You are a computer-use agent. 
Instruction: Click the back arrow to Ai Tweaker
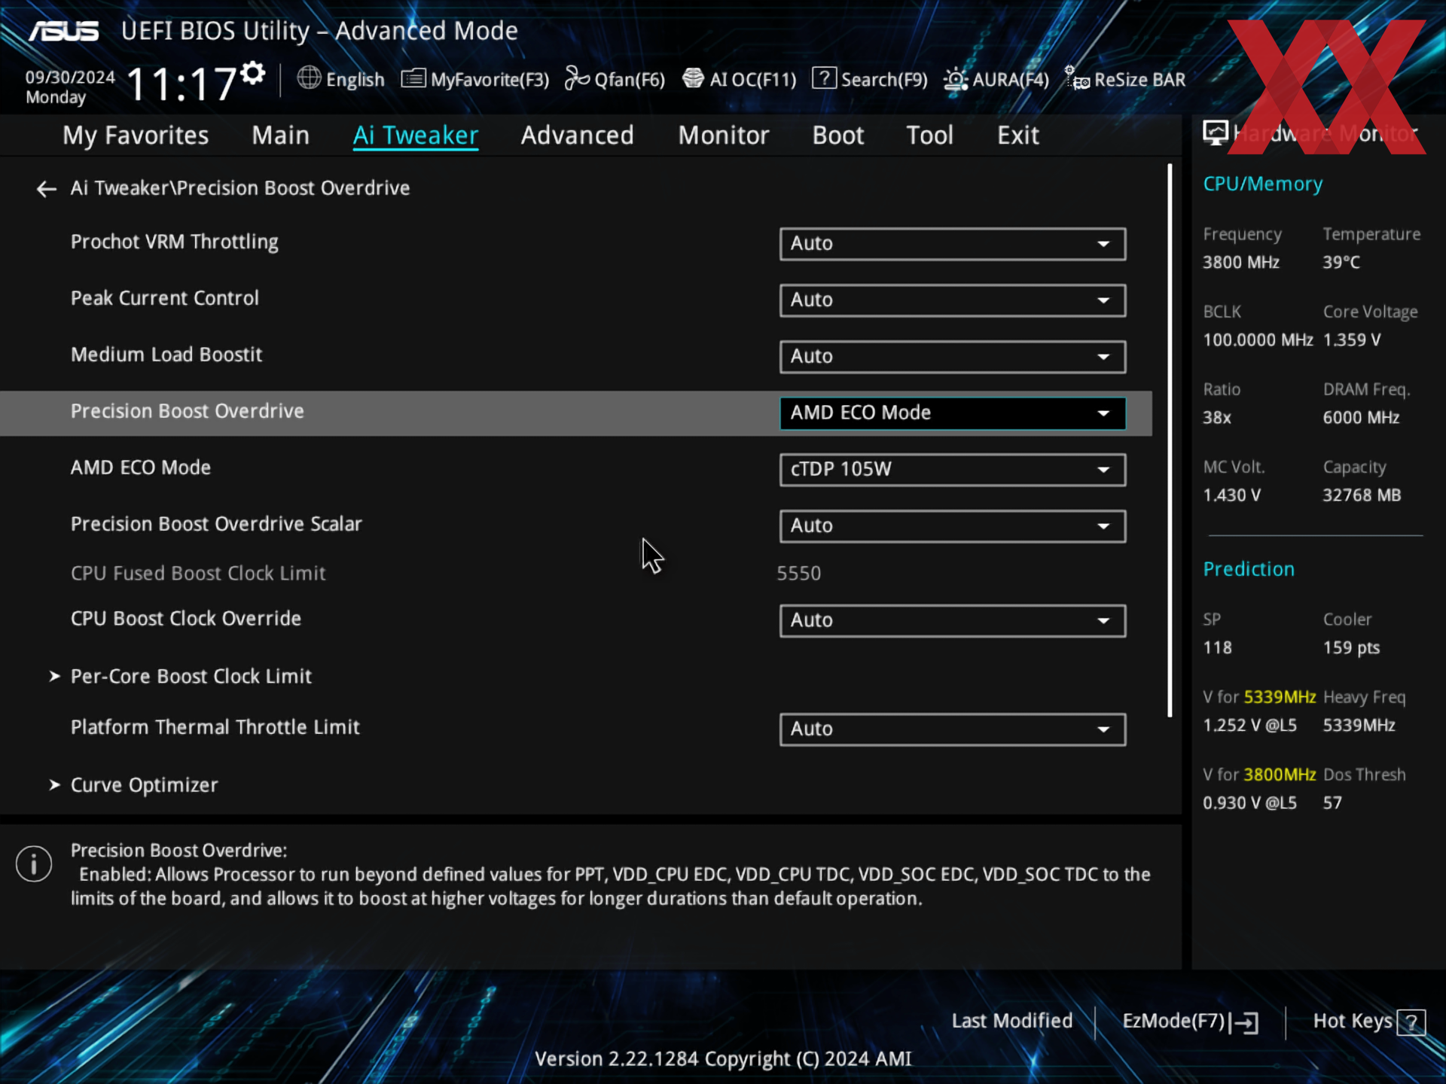[x=47, y=189]
